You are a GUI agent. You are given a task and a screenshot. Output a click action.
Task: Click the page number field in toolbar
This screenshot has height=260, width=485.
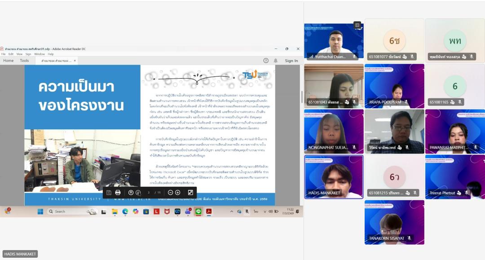tap(149, 192)
